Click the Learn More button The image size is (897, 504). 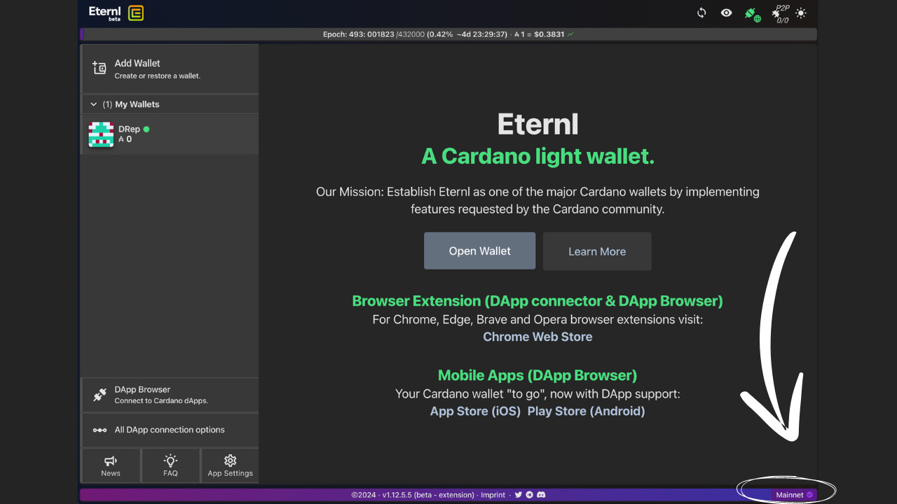(x=597, y=251)
